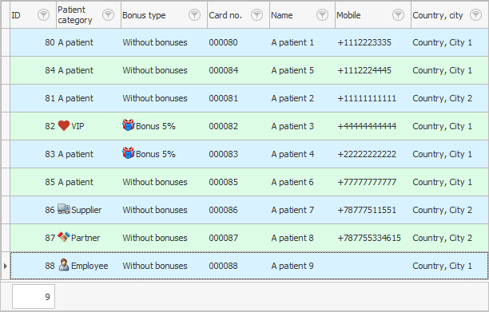Open filter for Mobile column
489x312 pixels.
(398, 15)
